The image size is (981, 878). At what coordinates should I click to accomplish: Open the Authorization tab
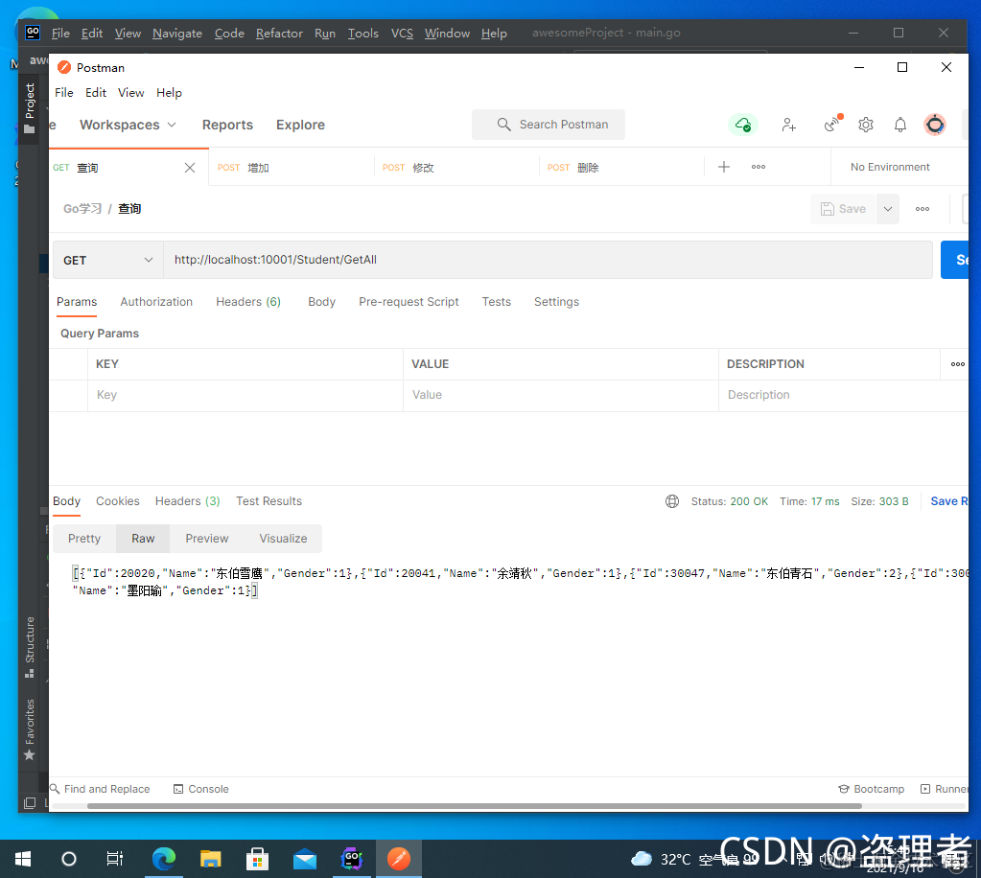pyautogui.click(x=156, y=301)
